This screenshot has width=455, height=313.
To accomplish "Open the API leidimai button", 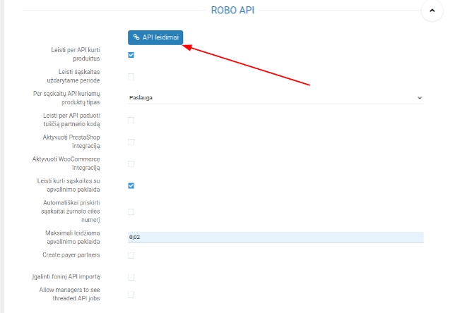I will click(155, 37).
